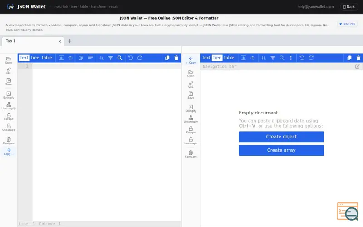Click Create object button
Viewport: 363px width, 227px height.
(x=281, y=137)
